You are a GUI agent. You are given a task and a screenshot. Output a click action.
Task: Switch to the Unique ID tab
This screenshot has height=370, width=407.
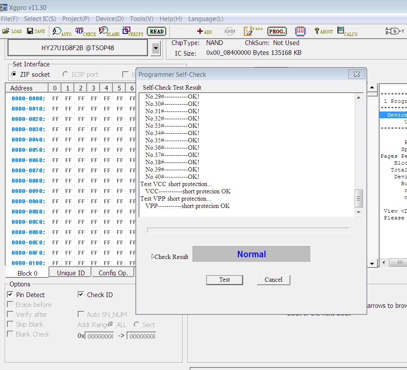70,273
